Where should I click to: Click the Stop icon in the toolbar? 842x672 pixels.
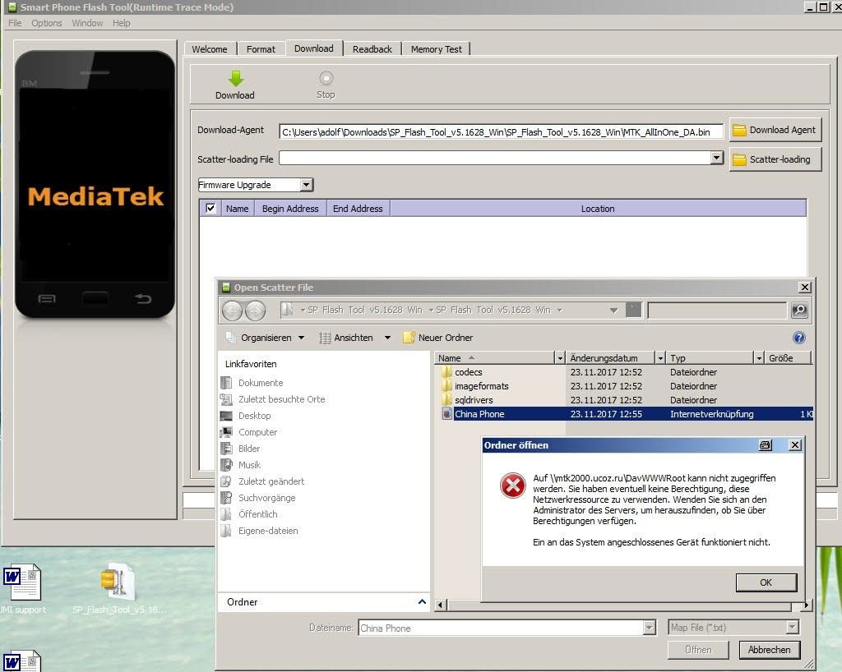click(326, 78)
